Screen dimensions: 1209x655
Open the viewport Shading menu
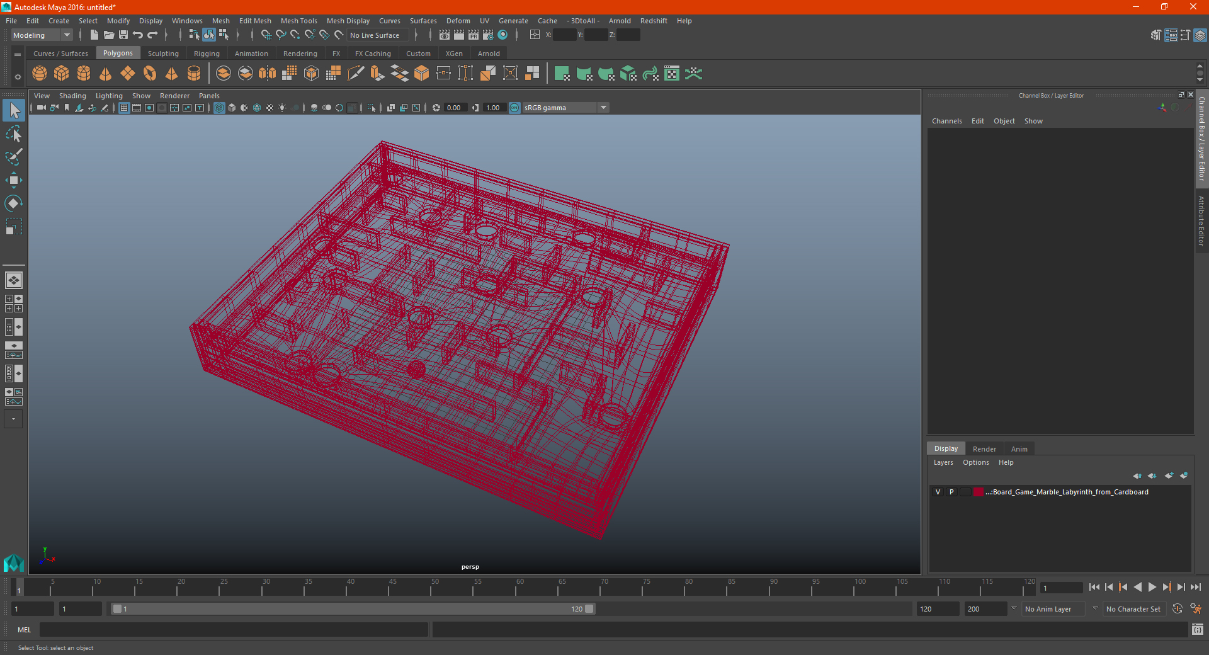coord(72,96)
